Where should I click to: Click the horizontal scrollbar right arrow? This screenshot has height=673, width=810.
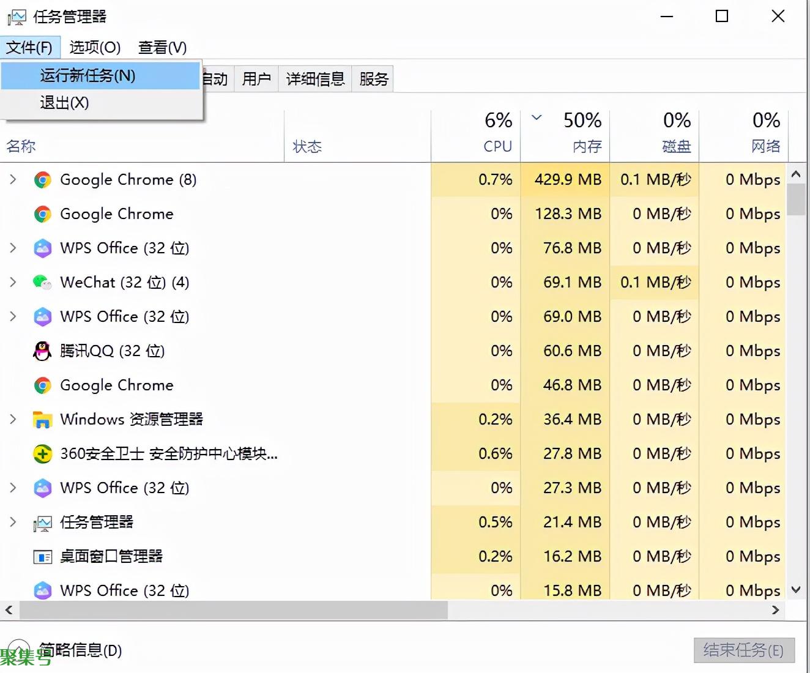click(776, 610)
